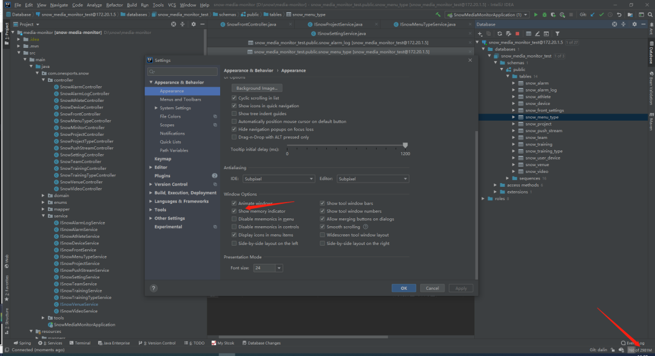Click the Debug bug icon in toolbar
The width and height of the screenshot is (655, 356).
pos(544,14)
